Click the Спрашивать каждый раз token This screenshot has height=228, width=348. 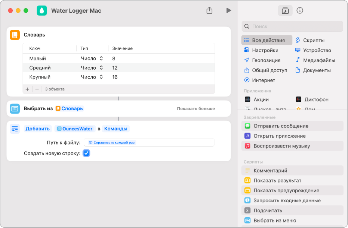pos(112,142)
